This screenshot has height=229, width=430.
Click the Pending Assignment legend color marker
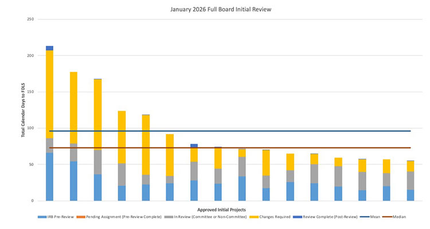tap(95, 218)
